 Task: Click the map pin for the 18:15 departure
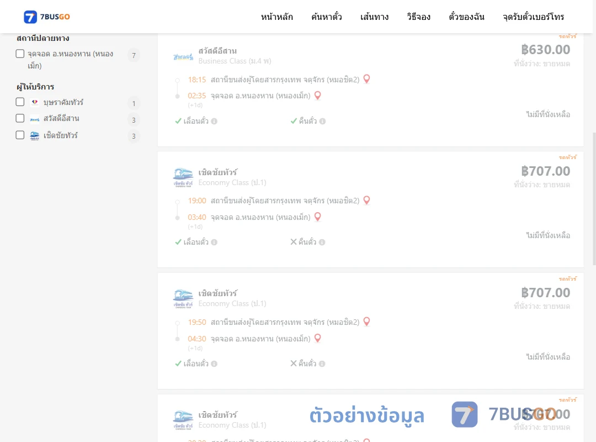click(367, 79)
